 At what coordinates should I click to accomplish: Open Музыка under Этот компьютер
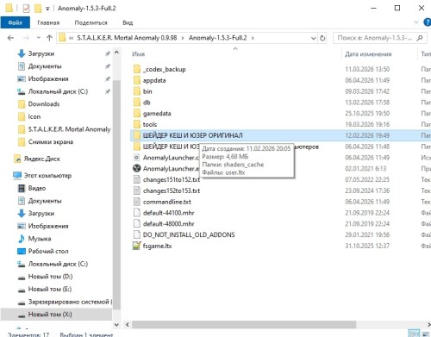pyautogui.click(x=40, y=239)
